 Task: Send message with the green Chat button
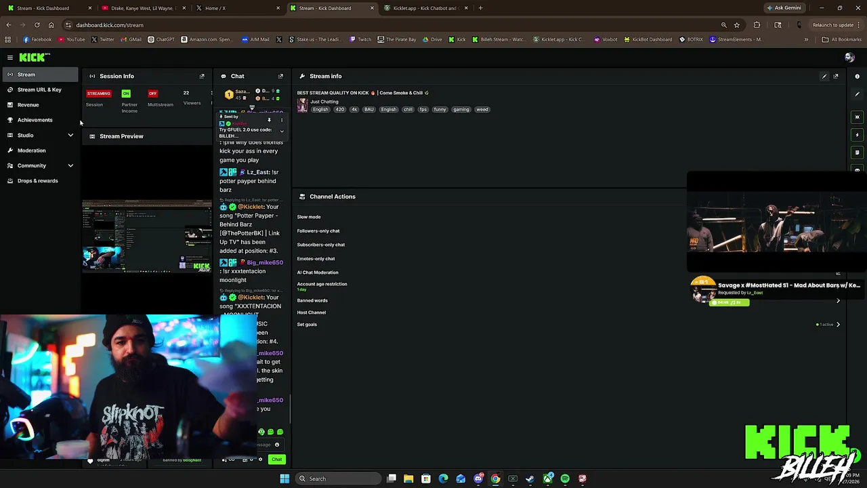276,460
